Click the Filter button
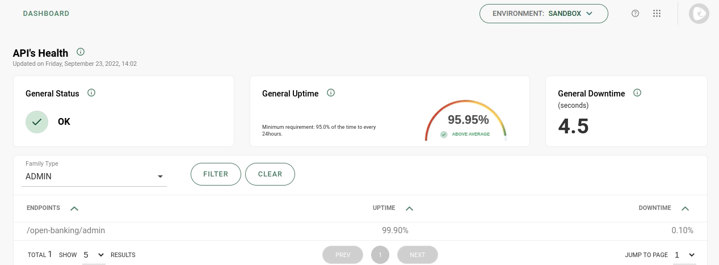719x265 pixels. coord(216,174)
